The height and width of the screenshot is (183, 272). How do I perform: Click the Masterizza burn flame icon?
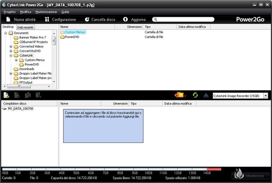(x=239, y=174)
